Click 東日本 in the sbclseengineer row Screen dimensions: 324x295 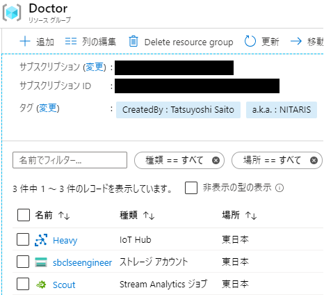tap(235, 262)
